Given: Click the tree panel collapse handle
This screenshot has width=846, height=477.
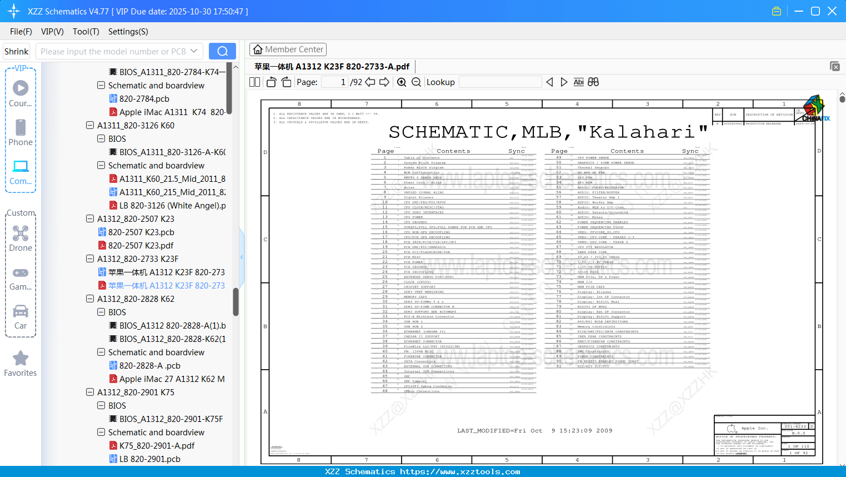Looking at the screenshot, I should point(242,257).
